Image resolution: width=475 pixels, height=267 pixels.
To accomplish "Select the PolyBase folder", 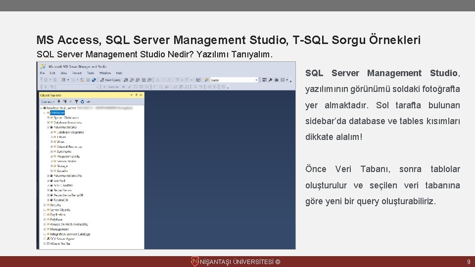I will 56,220.
